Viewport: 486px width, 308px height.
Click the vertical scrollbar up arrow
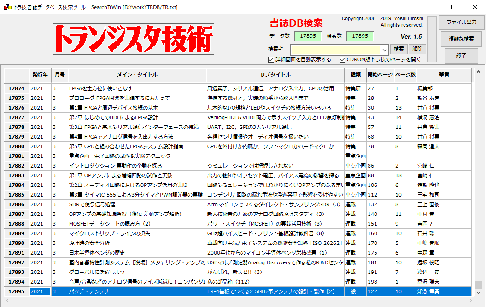coord(479,71)
